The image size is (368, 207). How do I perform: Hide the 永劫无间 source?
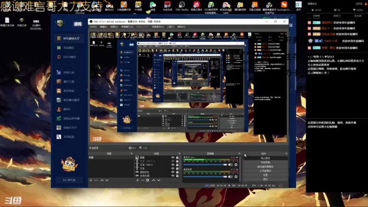[x=173, y=176]
